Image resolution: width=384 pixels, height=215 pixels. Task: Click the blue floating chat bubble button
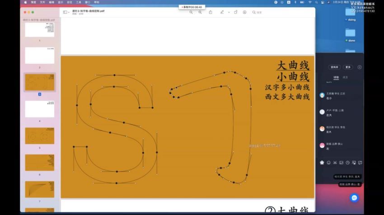click(x=354, y=198)
